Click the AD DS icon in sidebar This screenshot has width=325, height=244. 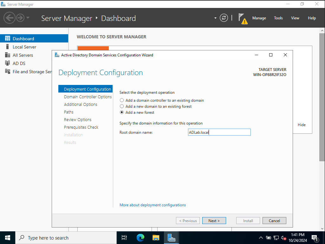pos(8,63)
